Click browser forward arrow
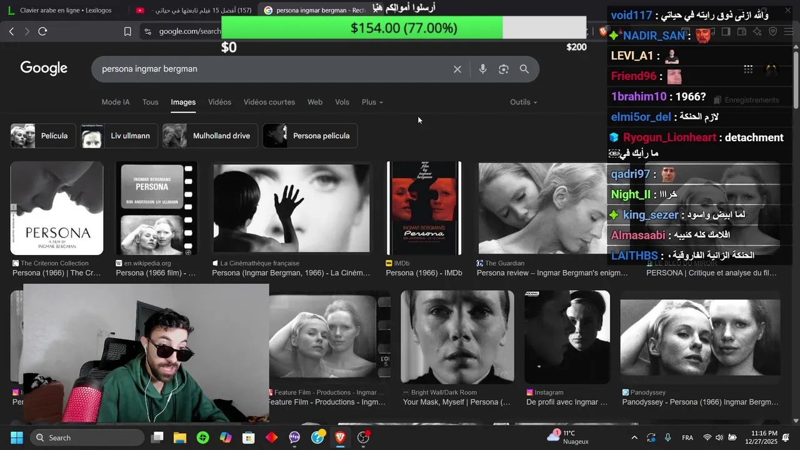The image size is (800, 450). point(27,31)
